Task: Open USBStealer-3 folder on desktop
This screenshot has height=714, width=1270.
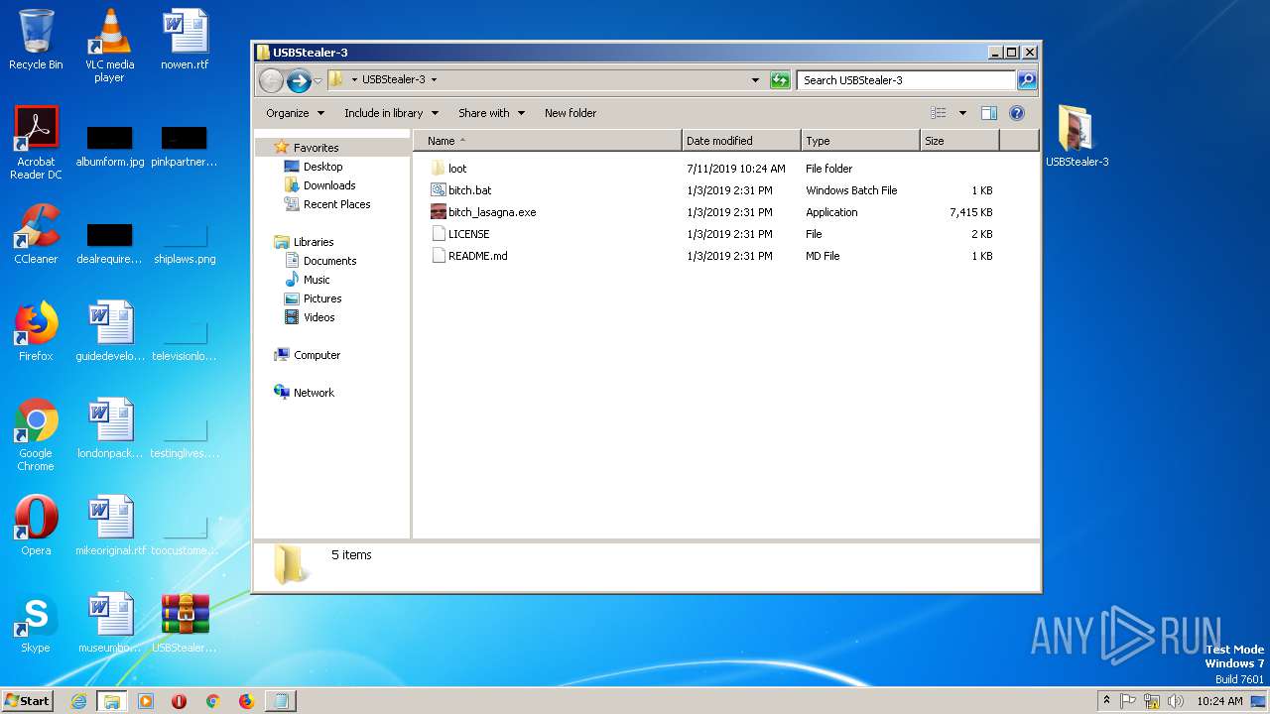Action: click(x=1077, y=136)
